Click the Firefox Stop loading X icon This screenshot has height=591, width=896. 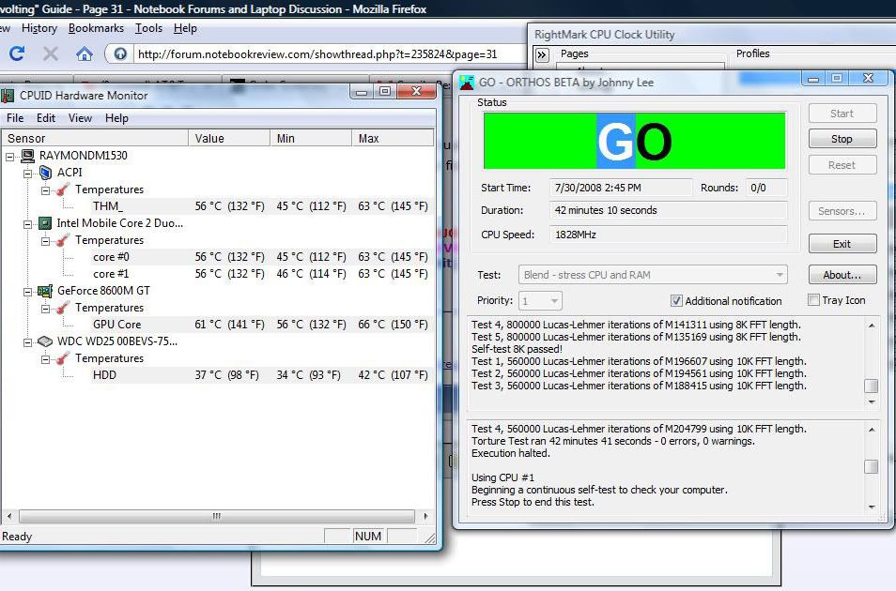(x=51, y=53)
